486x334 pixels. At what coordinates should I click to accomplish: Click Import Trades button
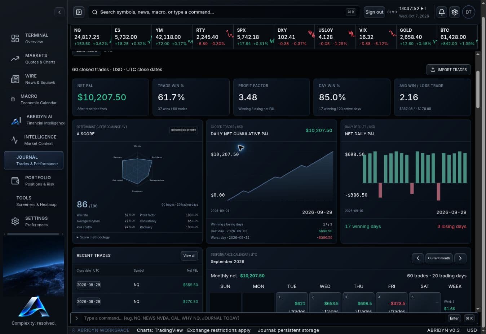[449, 70]
